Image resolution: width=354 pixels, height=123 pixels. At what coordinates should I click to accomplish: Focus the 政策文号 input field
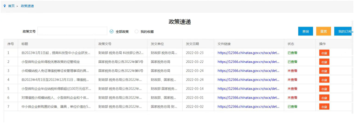(72, 31)
